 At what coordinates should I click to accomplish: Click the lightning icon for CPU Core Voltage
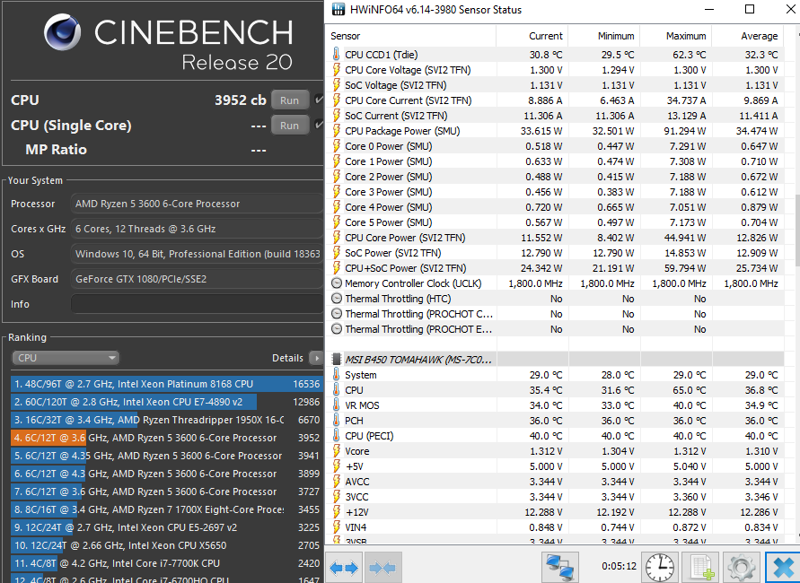[336, 70]
